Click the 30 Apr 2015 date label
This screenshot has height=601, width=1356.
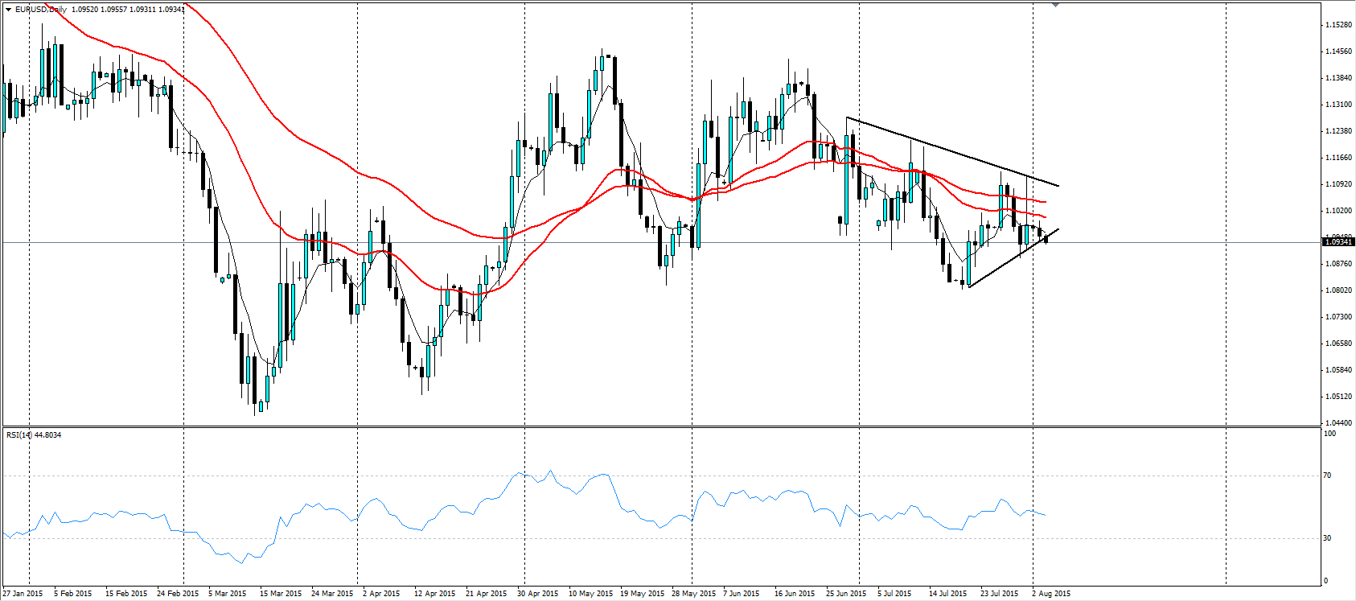point(537,594)
